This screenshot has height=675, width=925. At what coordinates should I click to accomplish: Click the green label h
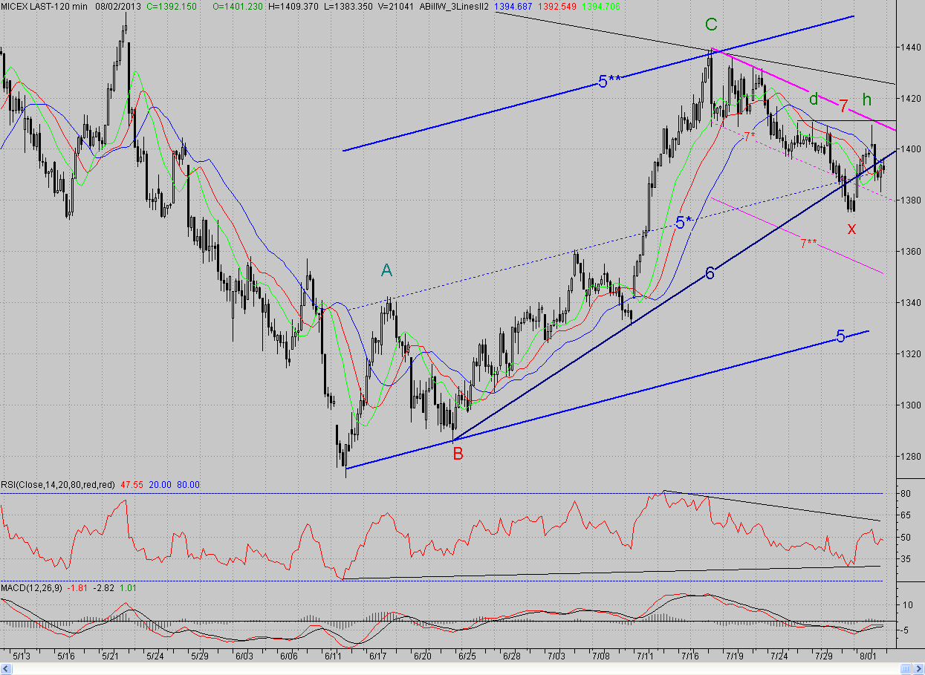[x=867, y=98]
